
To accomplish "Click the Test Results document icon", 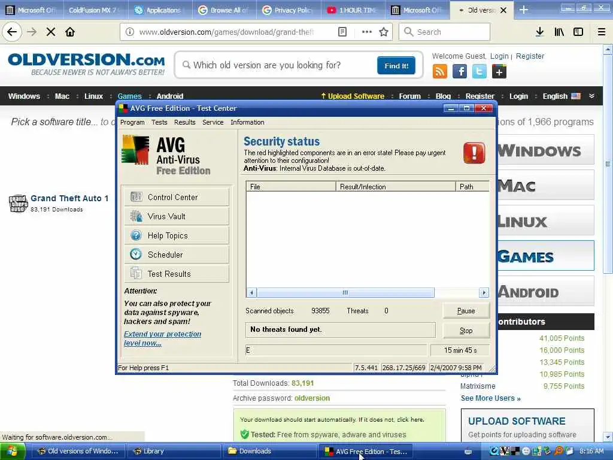I will [x=136, y=273].
